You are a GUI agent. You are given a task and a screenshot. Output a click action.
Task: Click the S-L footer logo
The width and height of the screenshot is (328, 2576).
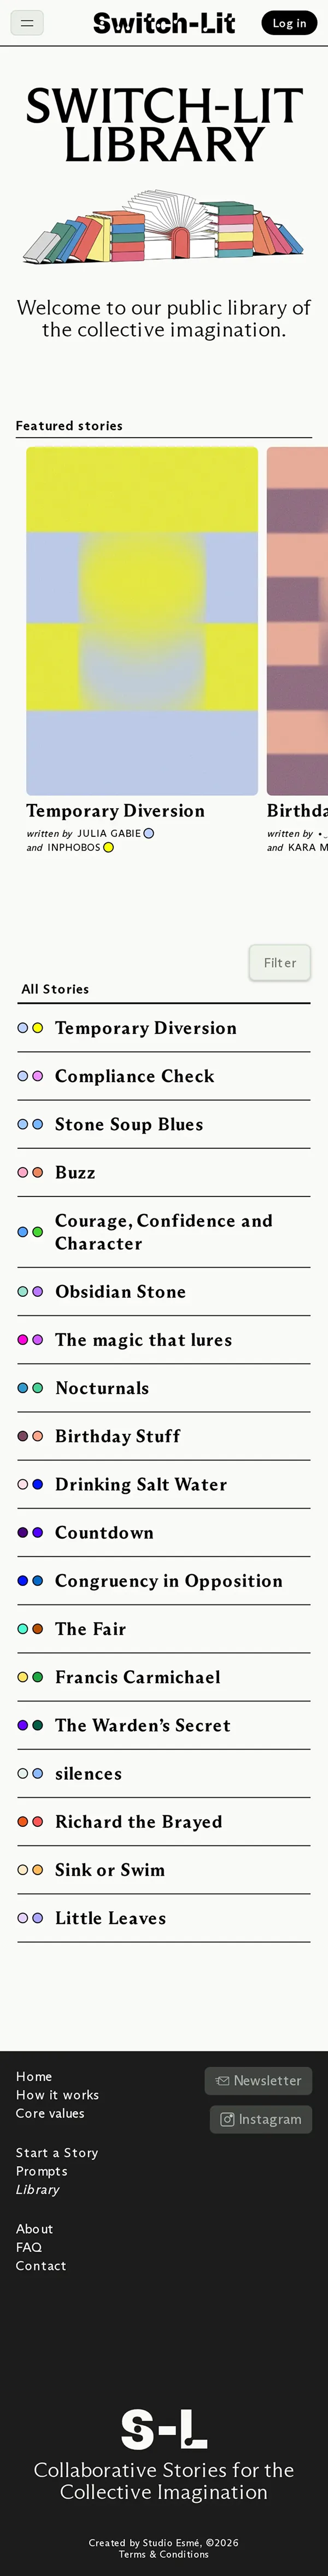(163, 2428)
